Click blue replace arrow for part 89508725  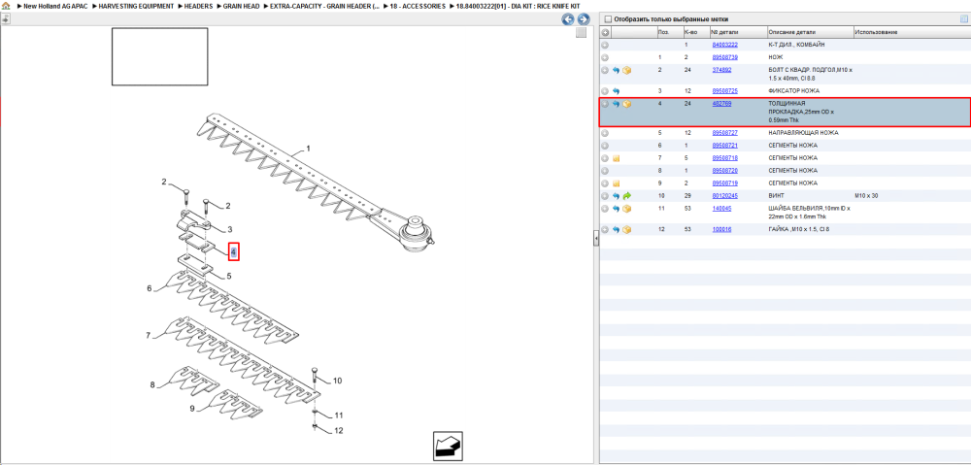617,91
